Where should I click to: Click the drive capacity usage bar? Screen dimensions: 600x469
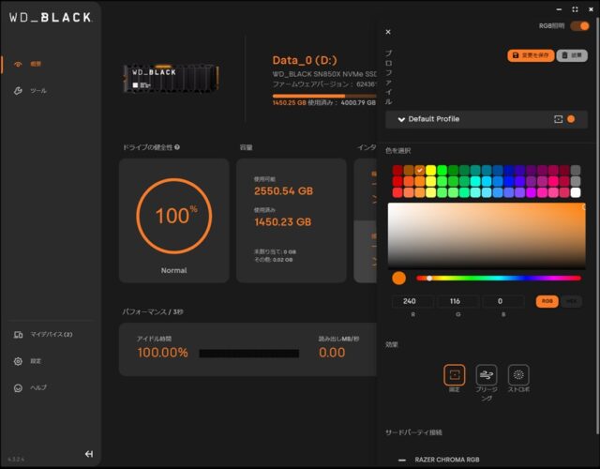click(x=324, y=96)
